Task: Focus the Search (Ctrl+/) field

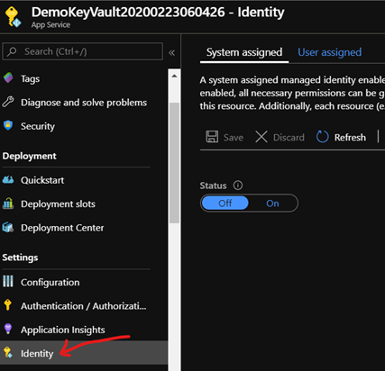Action: point(83,51)
